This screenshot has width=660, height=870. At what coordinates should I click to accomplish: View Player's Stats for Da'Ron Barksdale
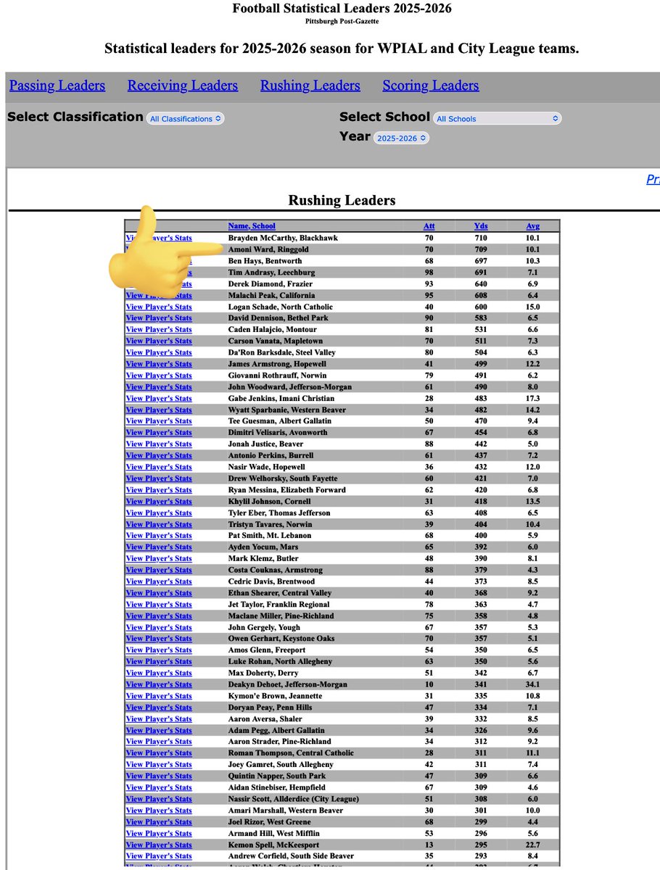pos(159,352)
